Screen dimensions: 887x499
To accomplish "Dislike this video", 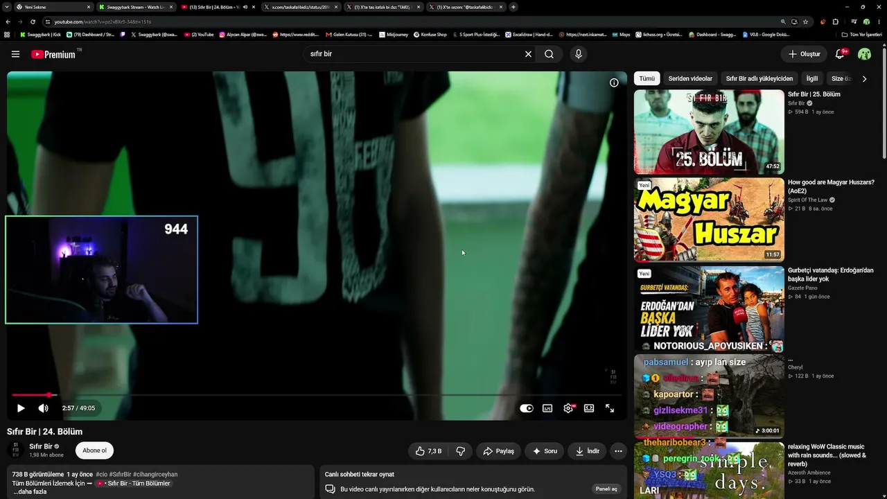I will tap(461, 451).
